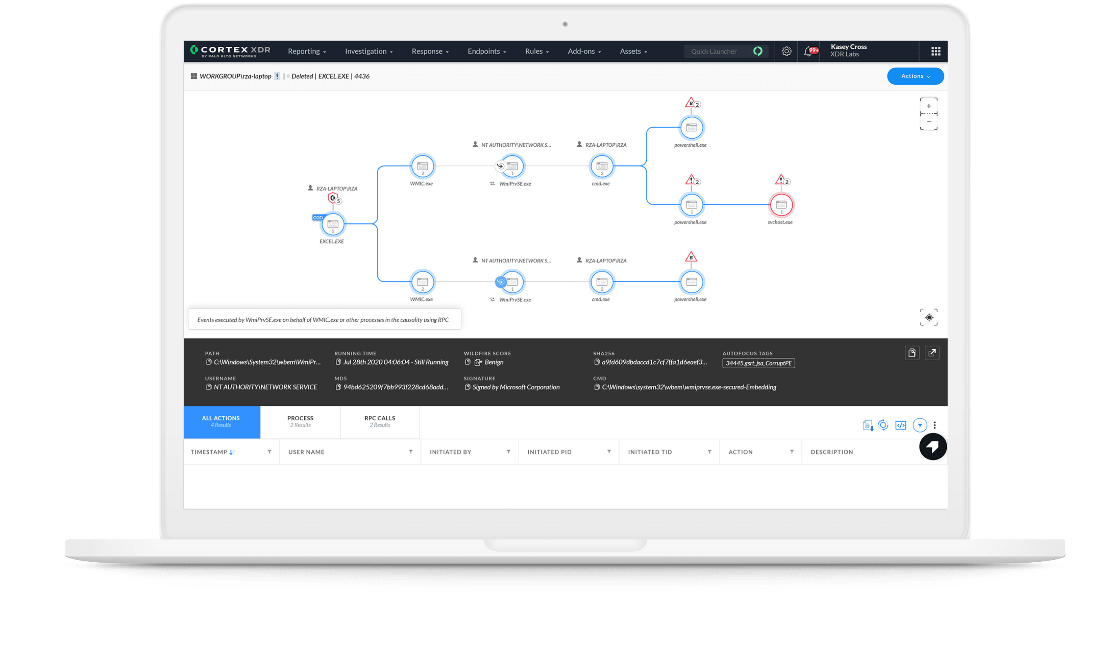This screenshot has height=648, width=1110.
Task: Switch to the RPC CALLS tab
Action: coord(379,422)
